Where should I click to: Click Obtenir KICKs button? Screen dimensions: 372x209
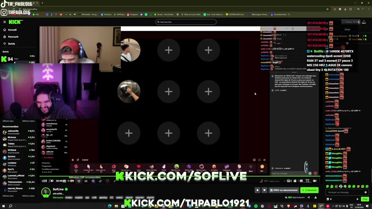[350, 22]
